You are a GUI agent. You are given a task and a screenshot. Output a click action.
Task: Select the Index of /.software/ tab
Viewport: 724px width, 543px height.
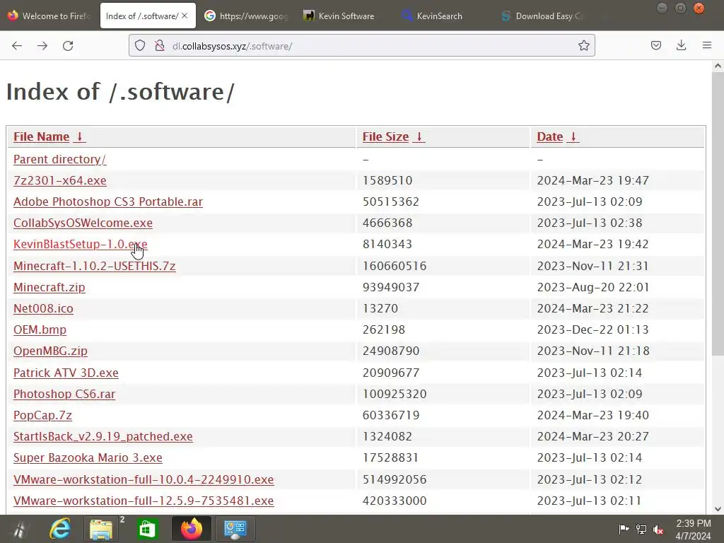pos(142,16)
